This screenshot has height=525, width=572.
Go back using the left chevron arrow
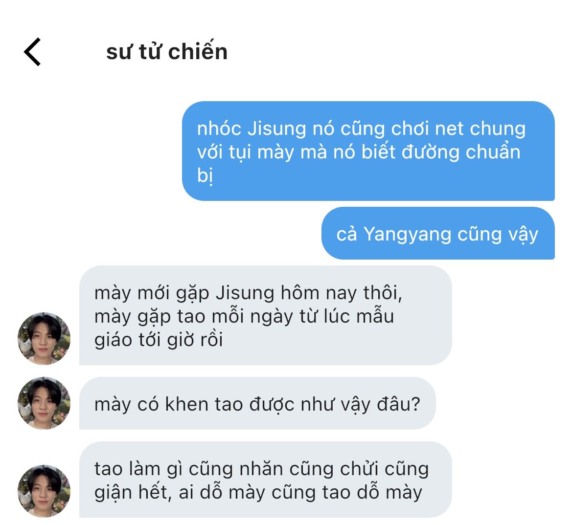pyautogui.click(x=32, y=52)
